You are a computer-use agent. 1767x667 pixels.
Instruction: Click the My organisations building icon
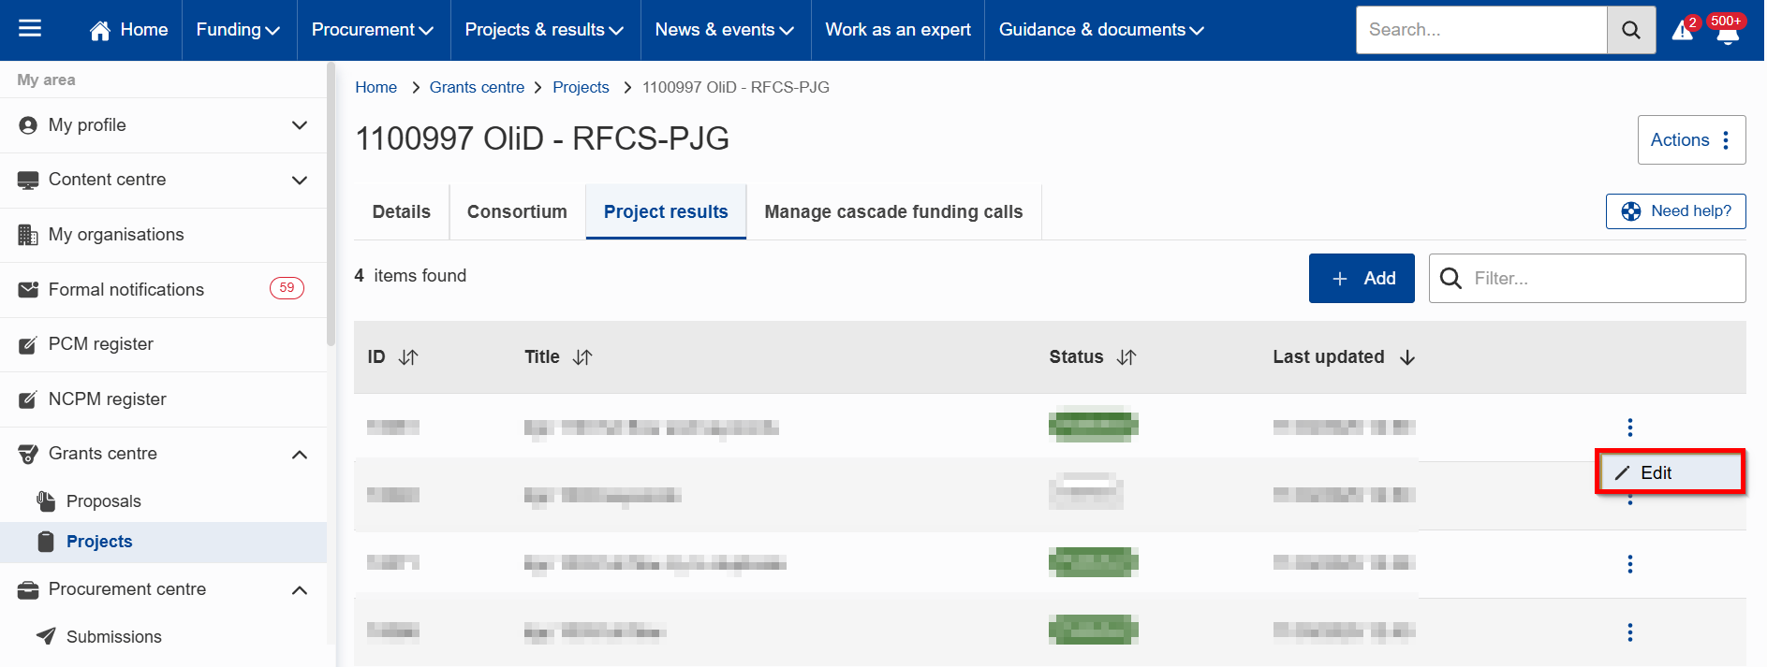pos(28,235)
